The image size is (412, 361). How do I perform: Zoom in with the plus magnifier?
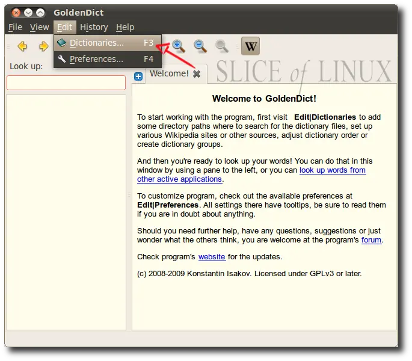tap(179, 46)
